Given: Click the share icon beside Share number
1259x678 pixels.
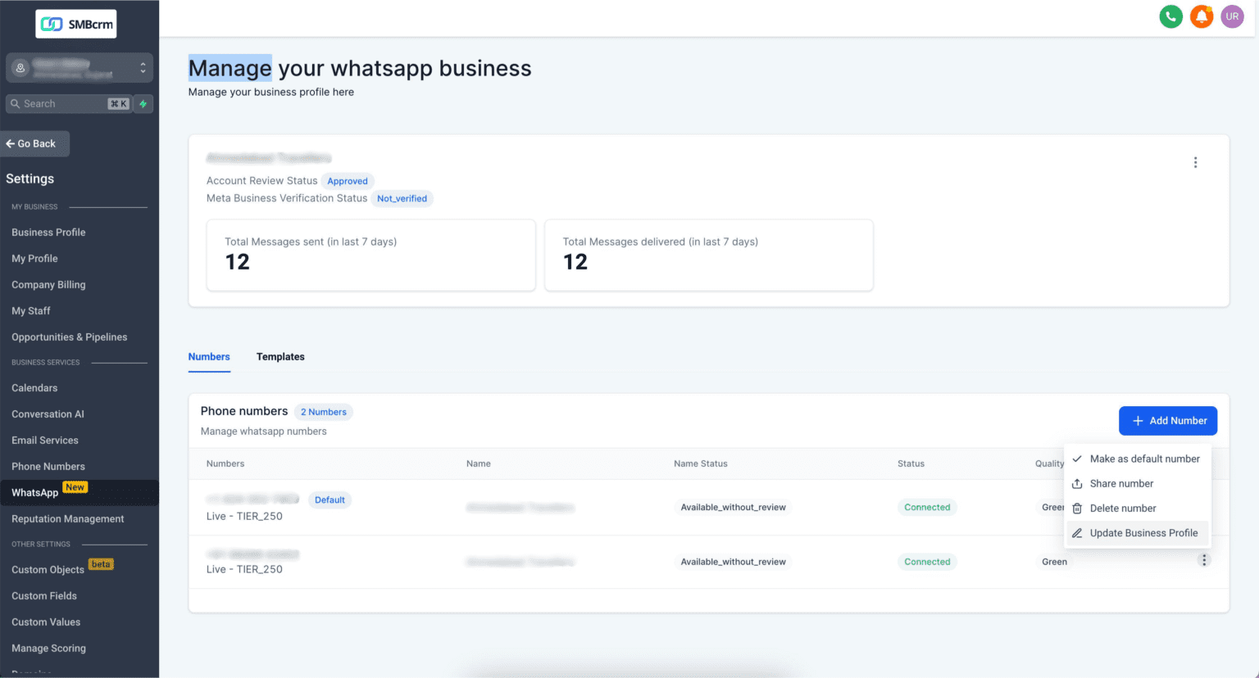Looking at the screenshot, I should pyautogui.click(x=1077, y=484).
